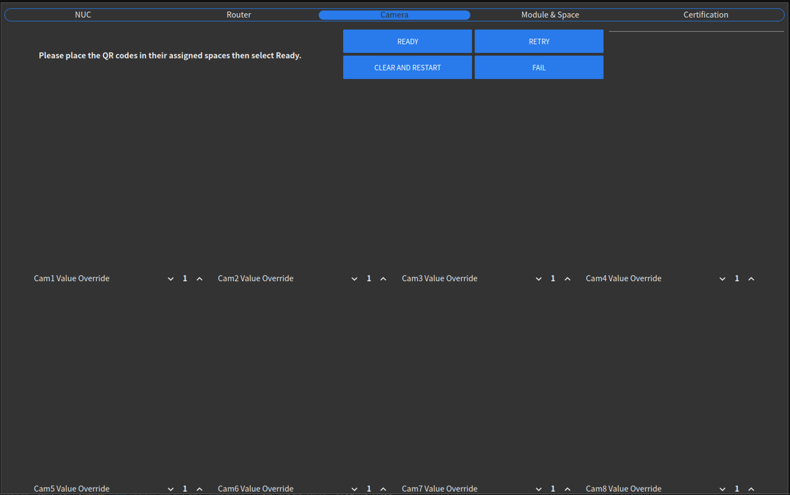The image size is (790, 495).
Task: Mark the test as FAIL
Action: [539, 67]
